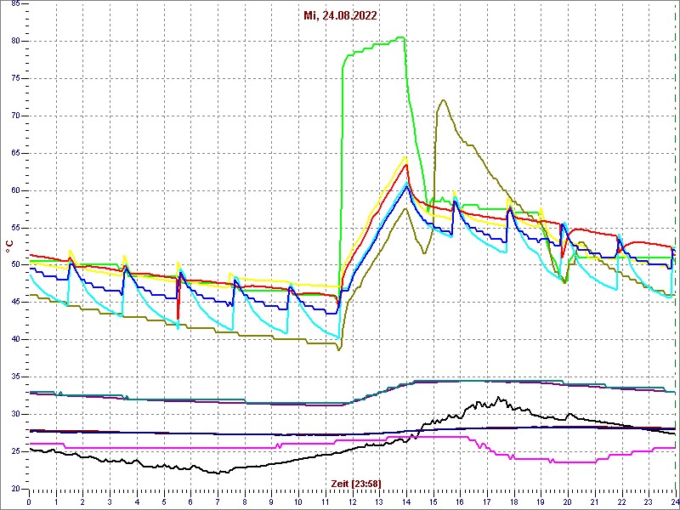Select the 25 label on temperature axis
680x510 pixels.
[x=15, y=451]
